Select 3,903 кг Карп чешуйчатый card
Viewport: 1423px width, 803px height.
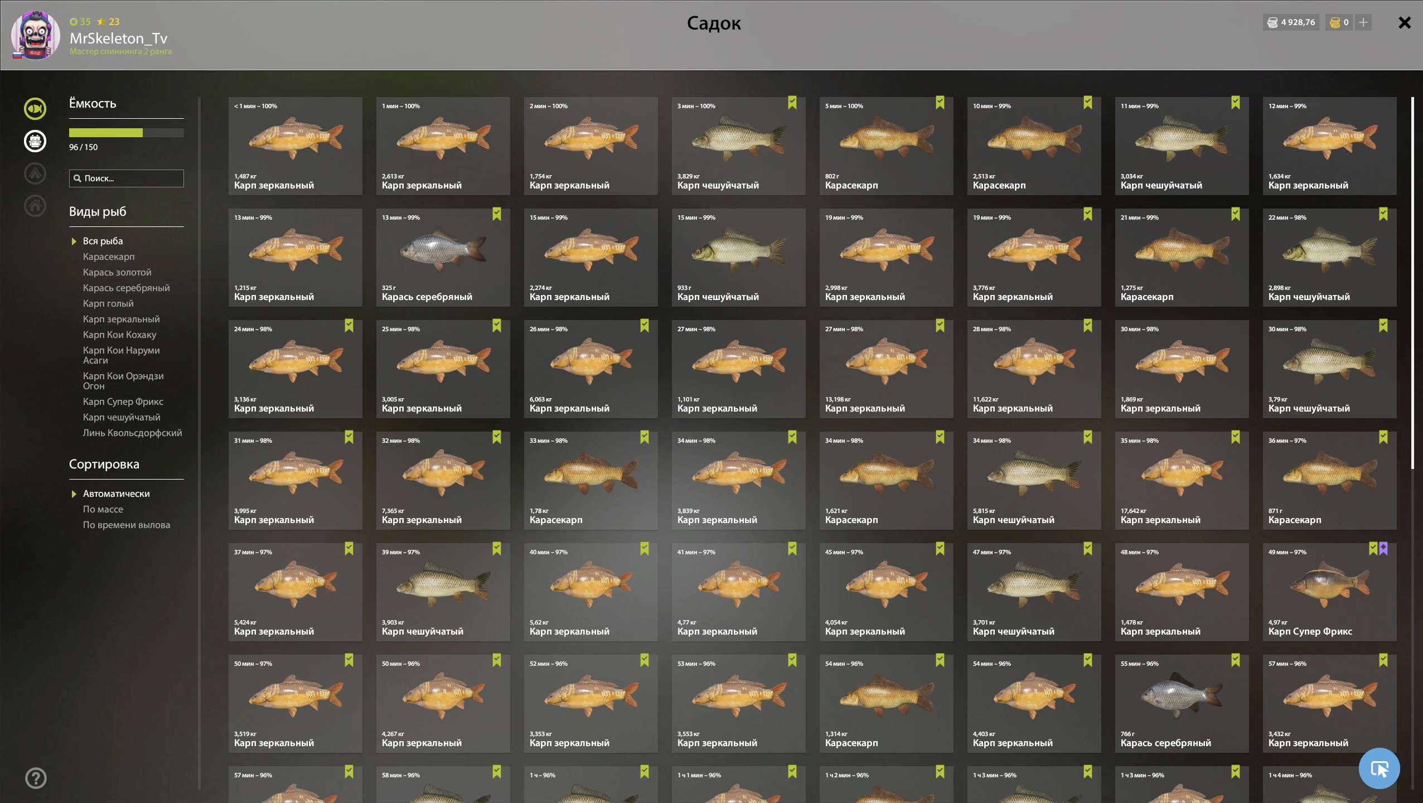443,592
